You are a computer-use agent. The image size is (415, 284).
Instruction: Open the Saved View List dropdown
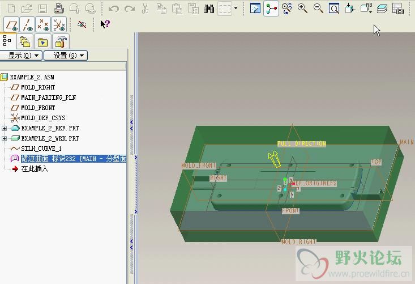(366, 9)
